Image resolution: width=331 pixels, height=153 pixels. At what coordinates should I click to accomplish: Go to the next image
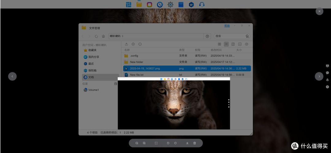[x=319, y=76]
